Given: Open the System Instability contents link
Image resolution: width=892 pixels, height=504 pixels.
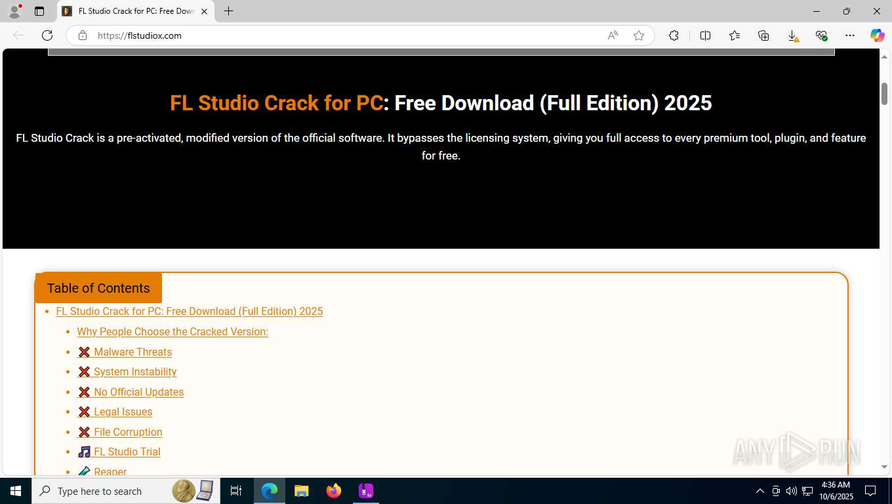Looking at the screenshot, I should click(x=127, y=371).
